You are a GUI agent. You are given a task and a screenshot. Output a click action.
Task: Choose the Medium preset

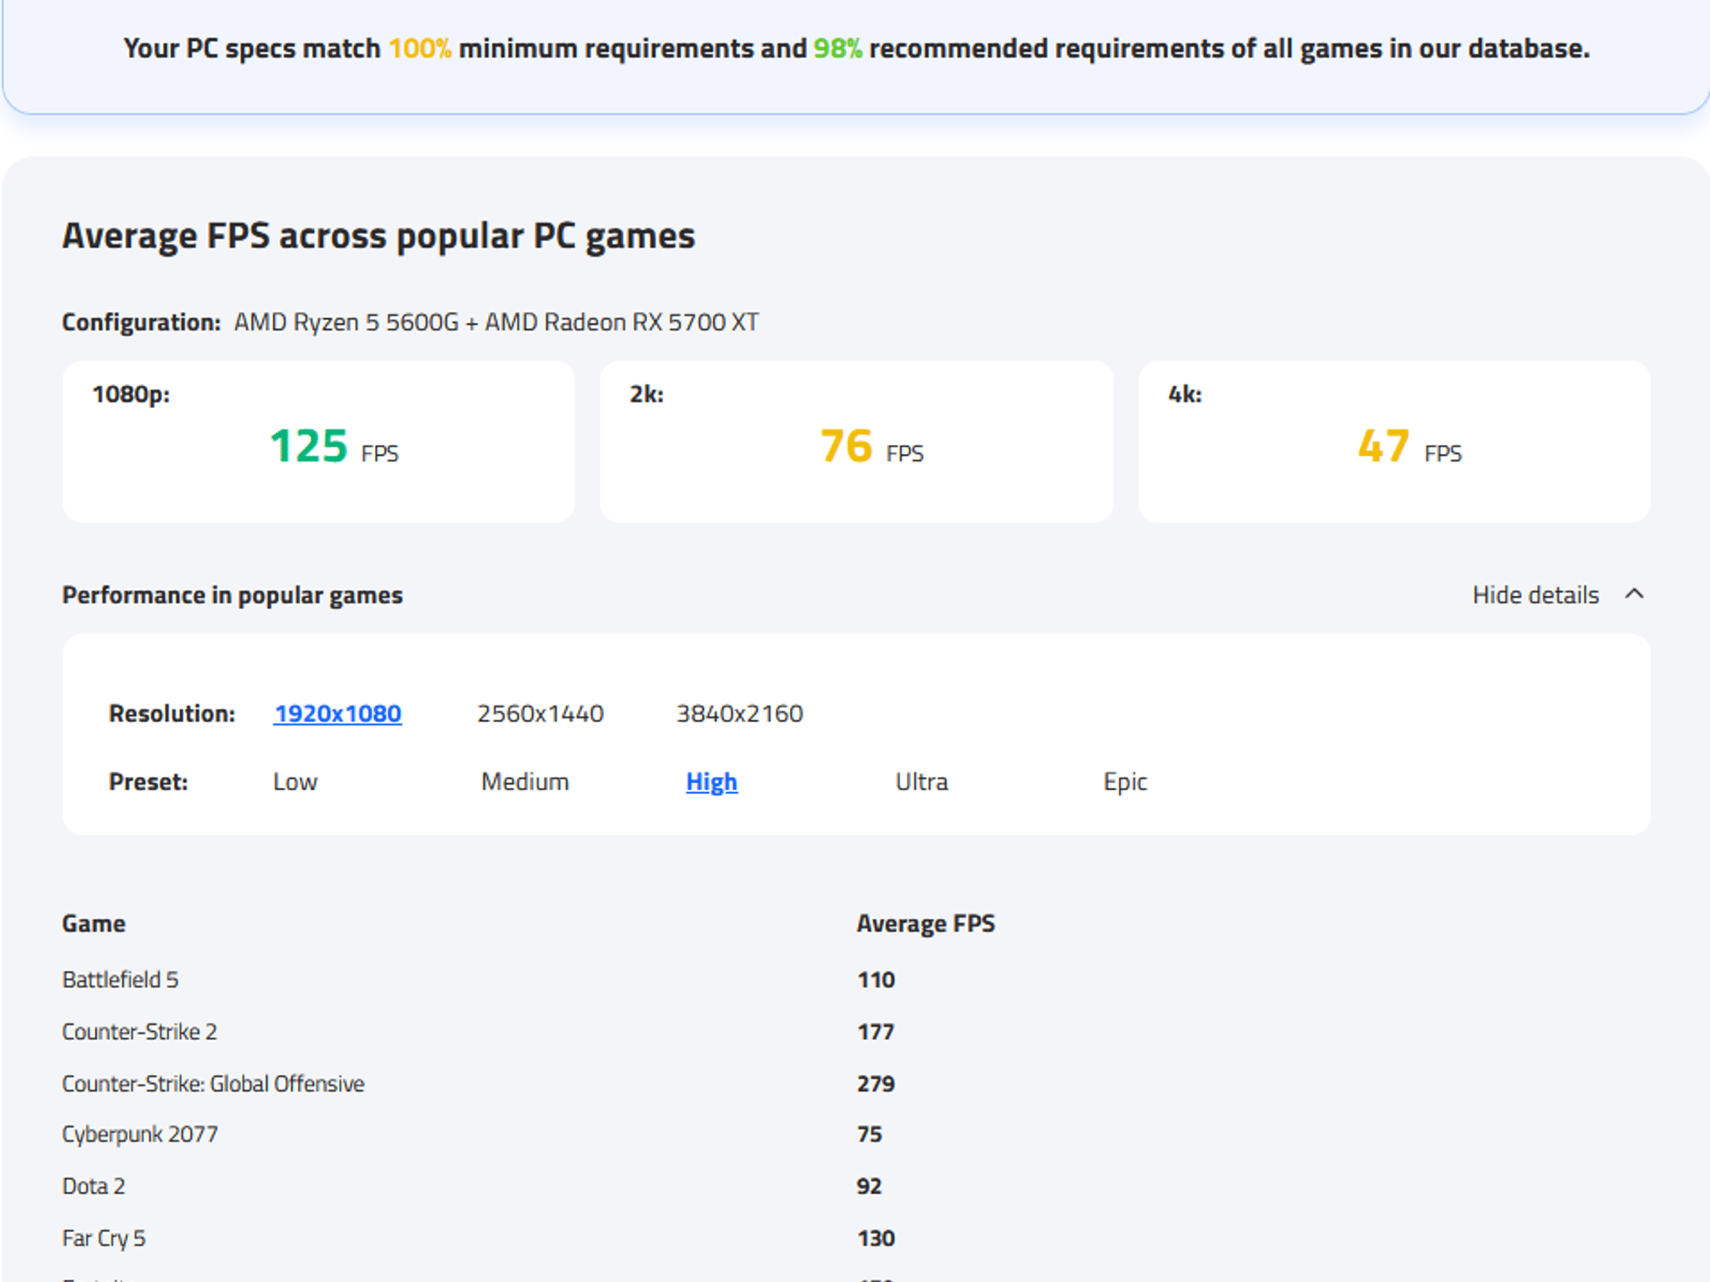[x=525, y=782]
